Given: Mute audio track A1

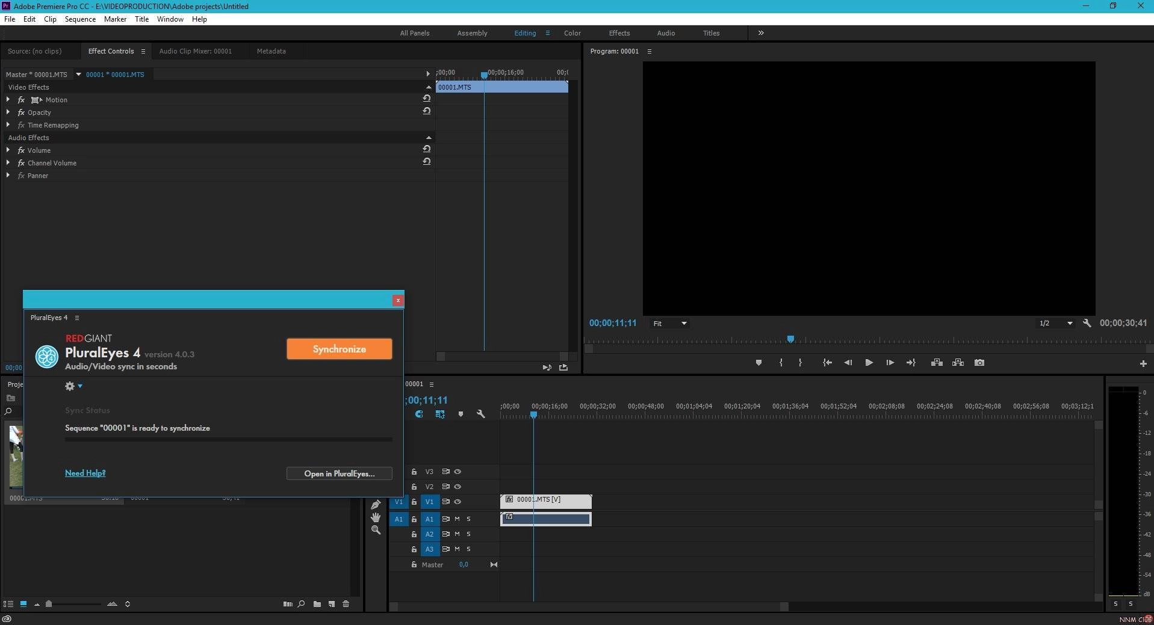Looking at the screenshot, I should tap(457, 519).
